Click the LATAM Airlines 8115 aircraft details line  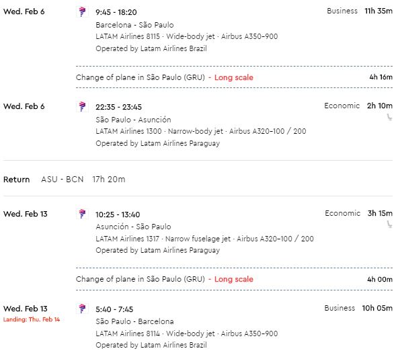[x=187, y=36]
